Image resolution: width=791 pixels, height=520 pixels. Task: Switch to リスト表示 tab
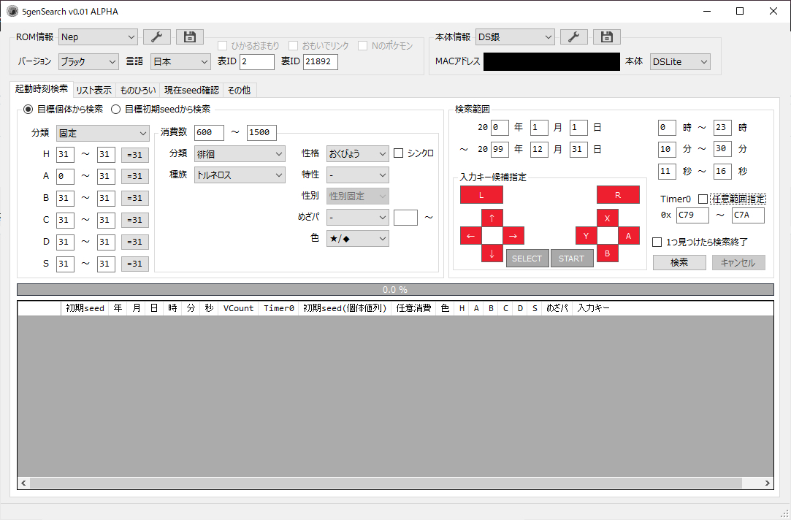pos(93,91)
